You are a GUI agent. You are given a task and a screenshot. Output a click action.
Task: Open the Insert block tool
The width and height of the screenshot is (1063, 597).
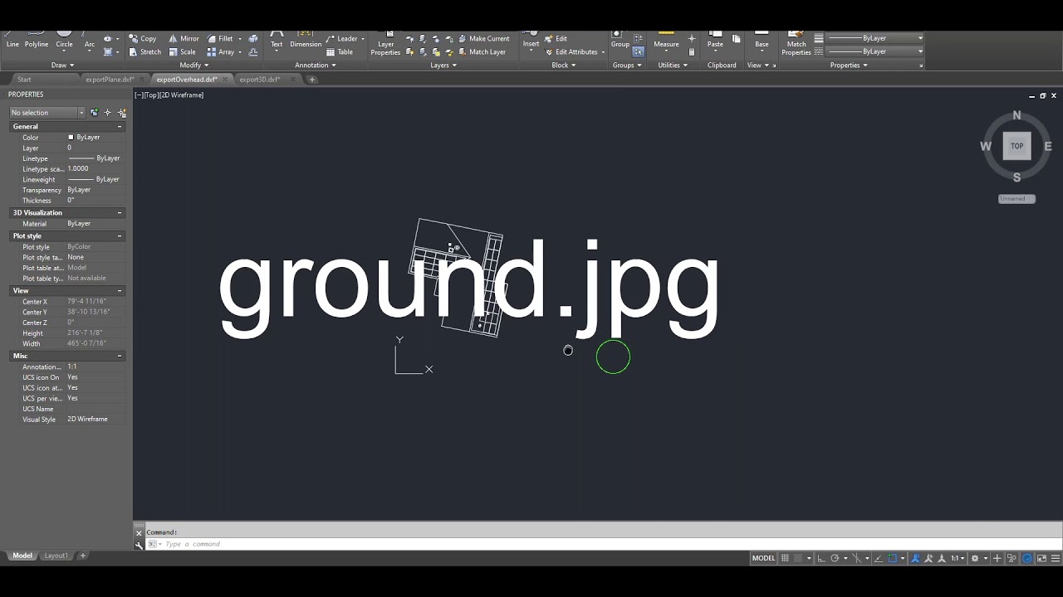coord(531,41)
